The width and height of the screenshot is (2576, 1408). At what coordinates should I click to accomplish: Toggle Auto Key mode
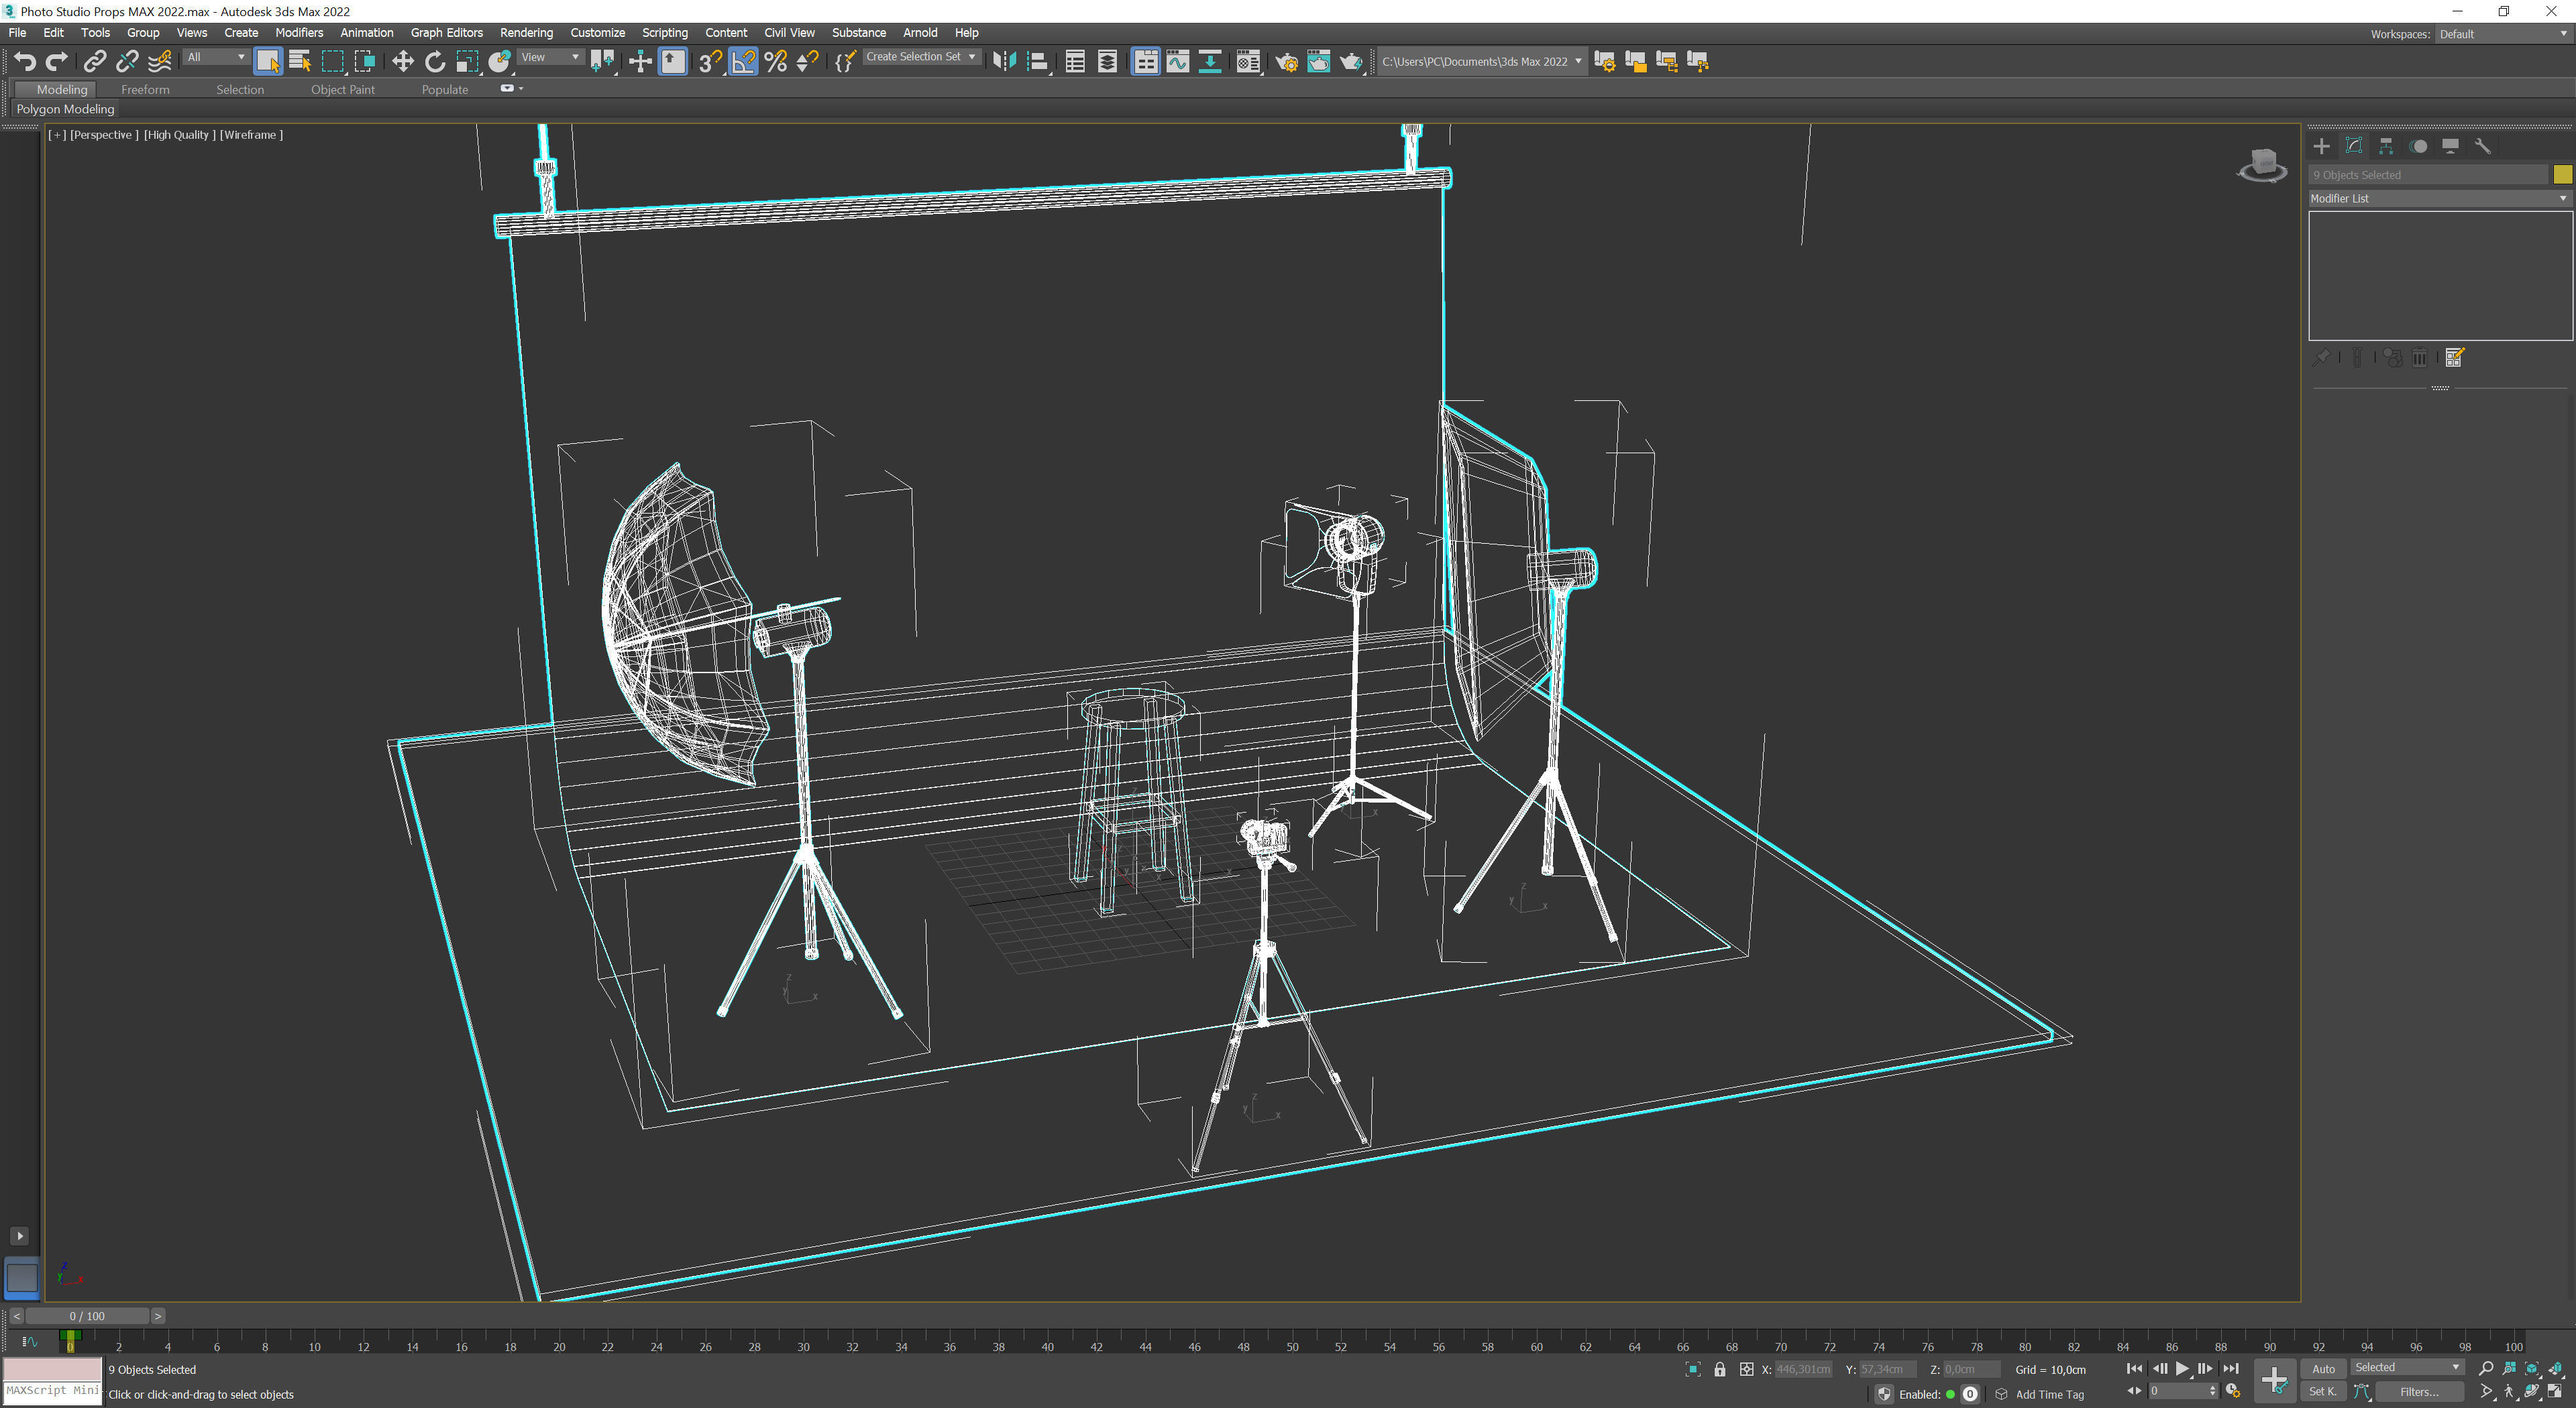2323,1369
